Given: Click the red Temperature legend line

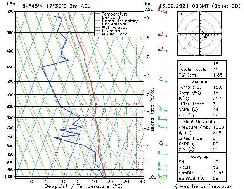Looking at the screenshot, I should point(97,14).
